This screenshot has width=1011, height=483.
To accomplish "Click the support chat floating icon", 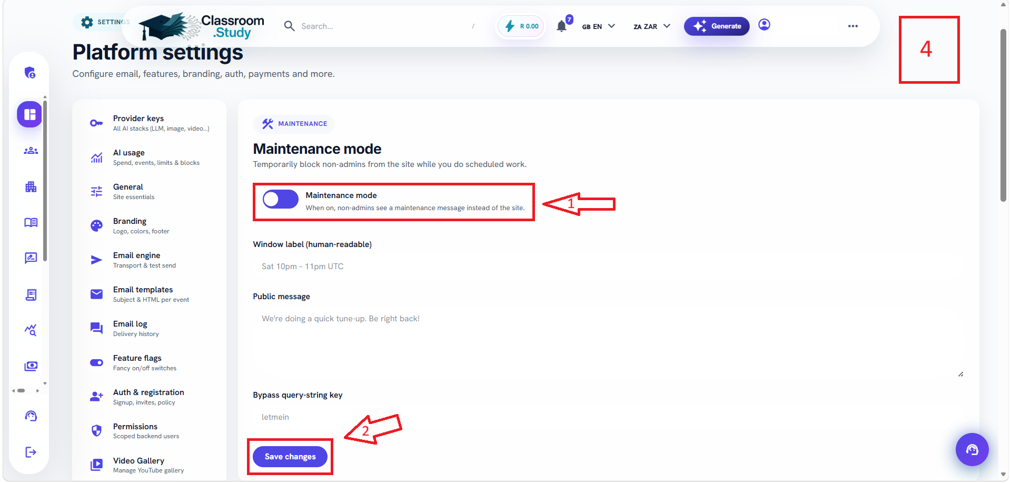I will tap(972, 449).
